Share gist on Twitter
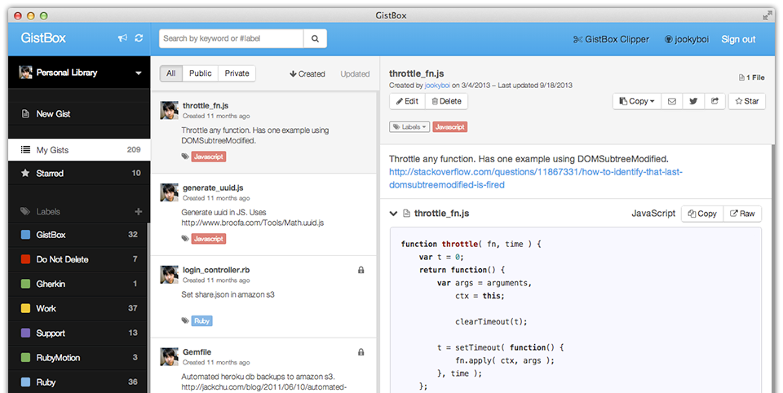 pos(693,101)
